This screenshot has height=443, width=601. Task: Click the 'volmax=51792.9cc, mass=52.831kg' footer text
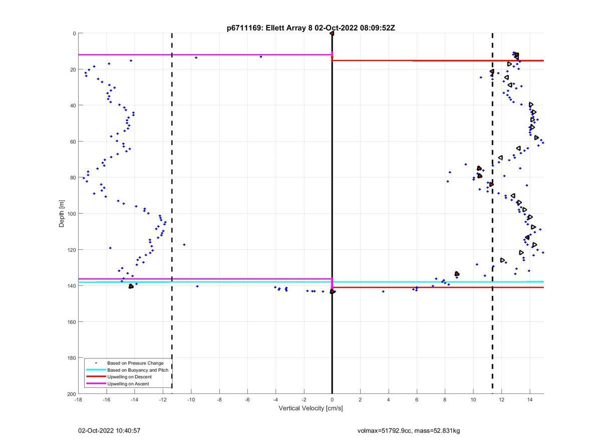point(409,430)
